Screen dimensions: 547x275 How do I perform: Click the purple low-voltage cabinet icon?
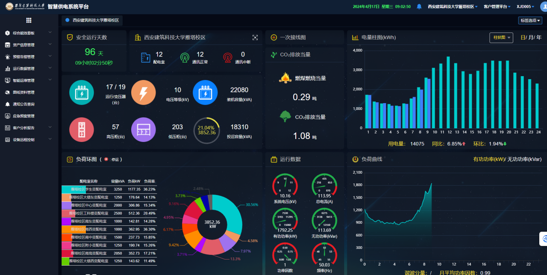point(144,130)
